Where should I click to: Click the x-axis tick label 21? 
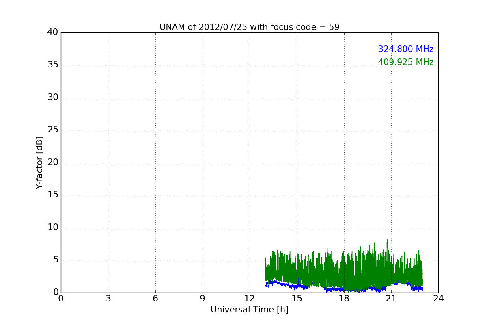coord(391,299)
